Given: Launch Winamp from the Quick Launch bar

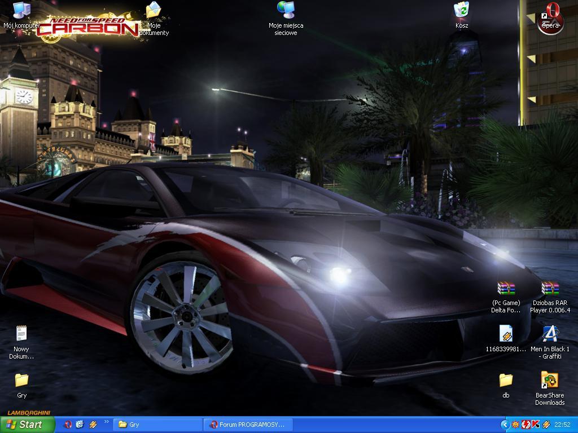Looking at the screenshot, I should point(93,425).
